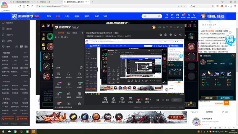This screenshot has width=238, height=134.
Task: Switch to the first scene tab in 直播伴侣
Action: [61, 33]
